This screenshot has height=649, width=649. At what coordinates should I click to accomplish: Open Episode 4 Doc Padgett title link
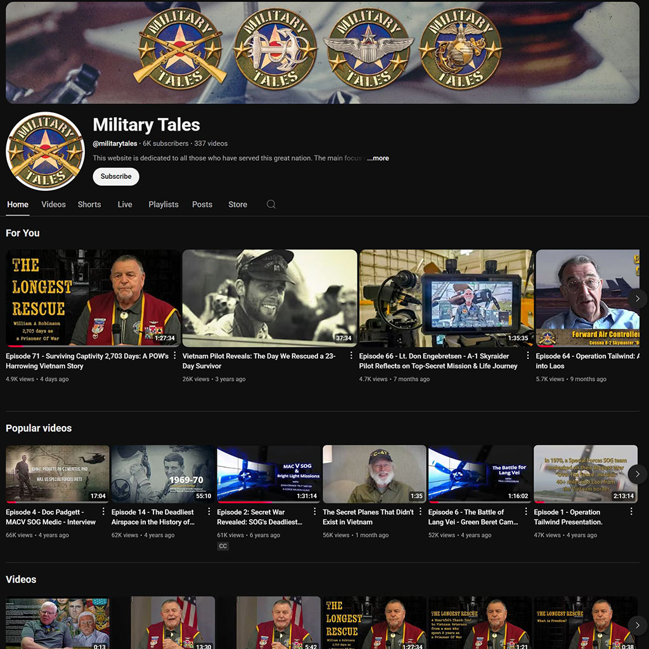(51, 517)
